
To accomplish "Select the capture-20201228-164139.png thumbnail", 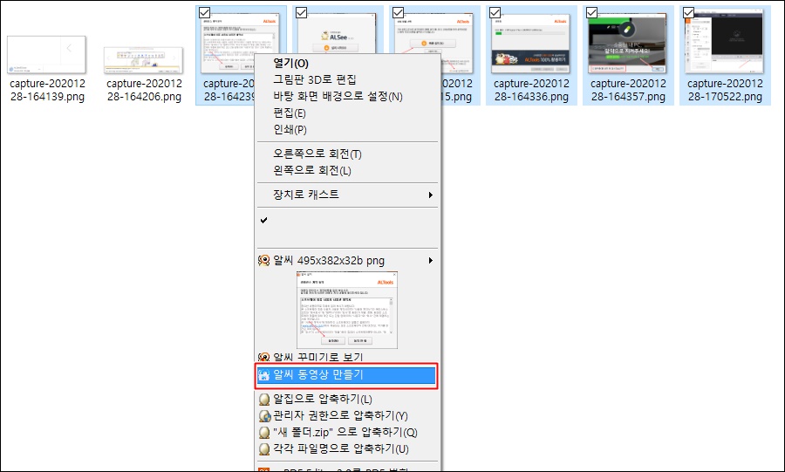I will click(x=46, y=55).
